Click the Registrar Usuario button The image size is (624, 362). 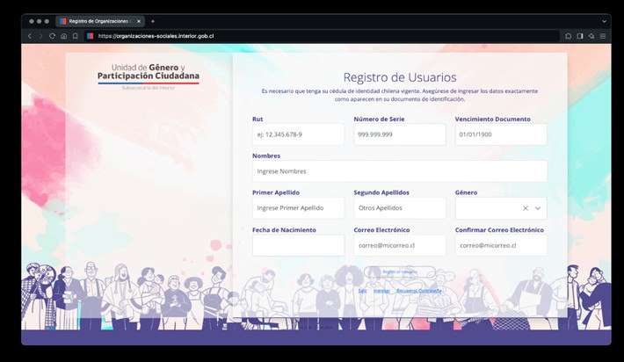[400, 271]
